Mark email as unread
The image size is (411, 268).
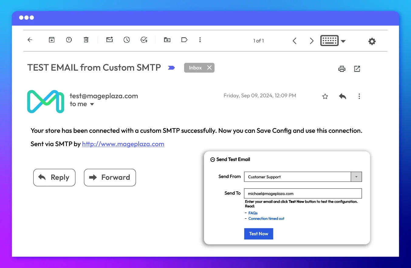click(109, 40)
